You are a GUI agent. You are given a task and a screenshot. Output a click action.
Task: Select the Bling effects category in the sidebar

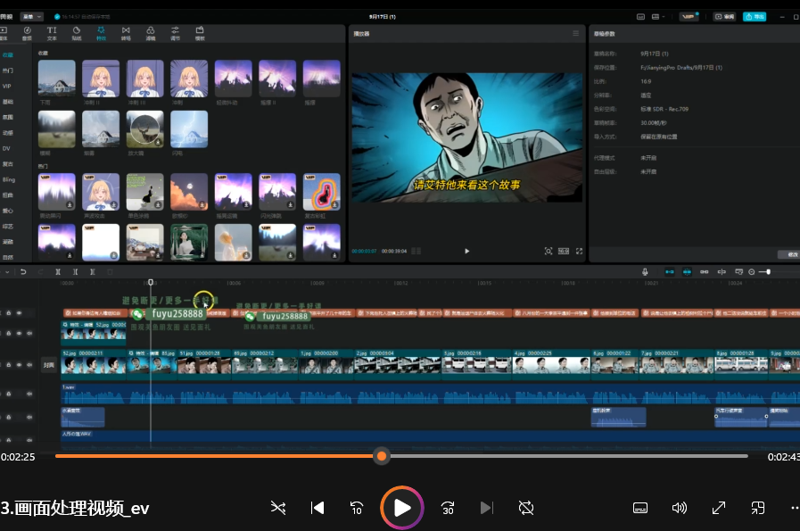9,179
